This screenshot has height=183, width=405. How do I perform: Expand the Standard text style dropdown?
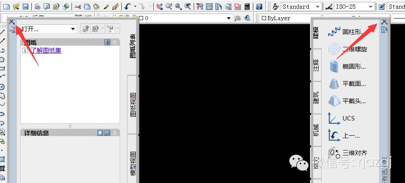point(317,7)
